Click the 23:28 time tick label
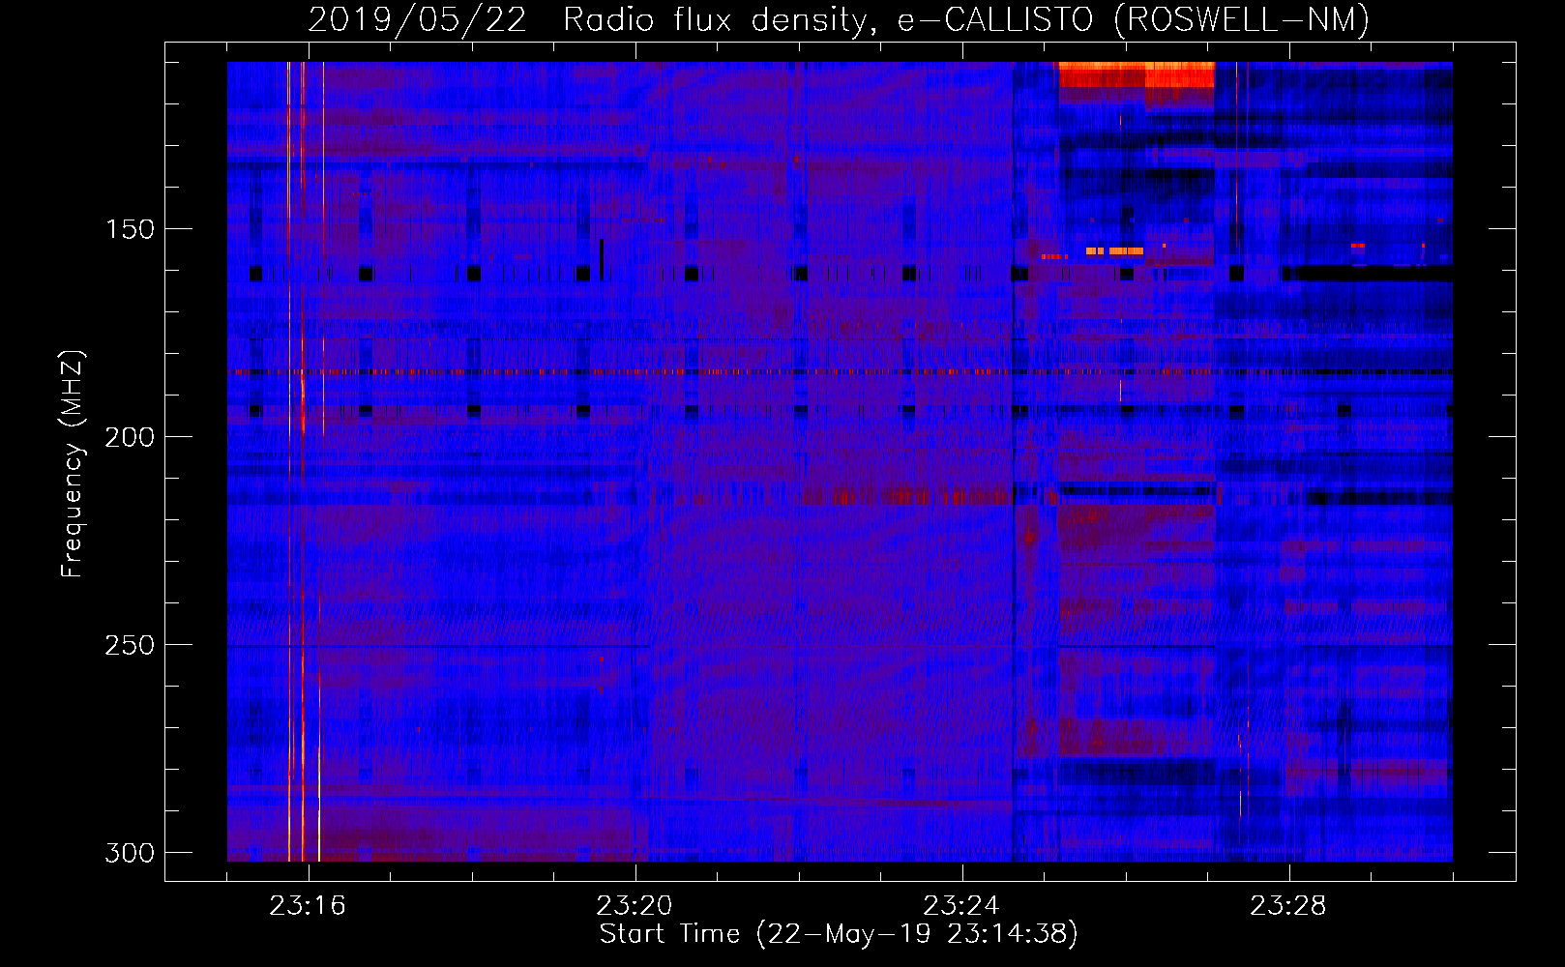 1288,906
